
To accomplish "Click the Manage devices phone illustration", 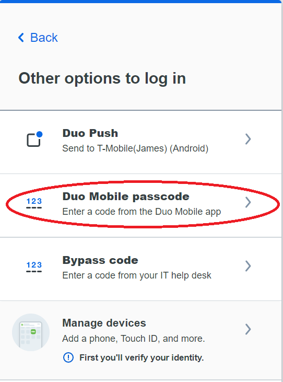I will point(31,332).
